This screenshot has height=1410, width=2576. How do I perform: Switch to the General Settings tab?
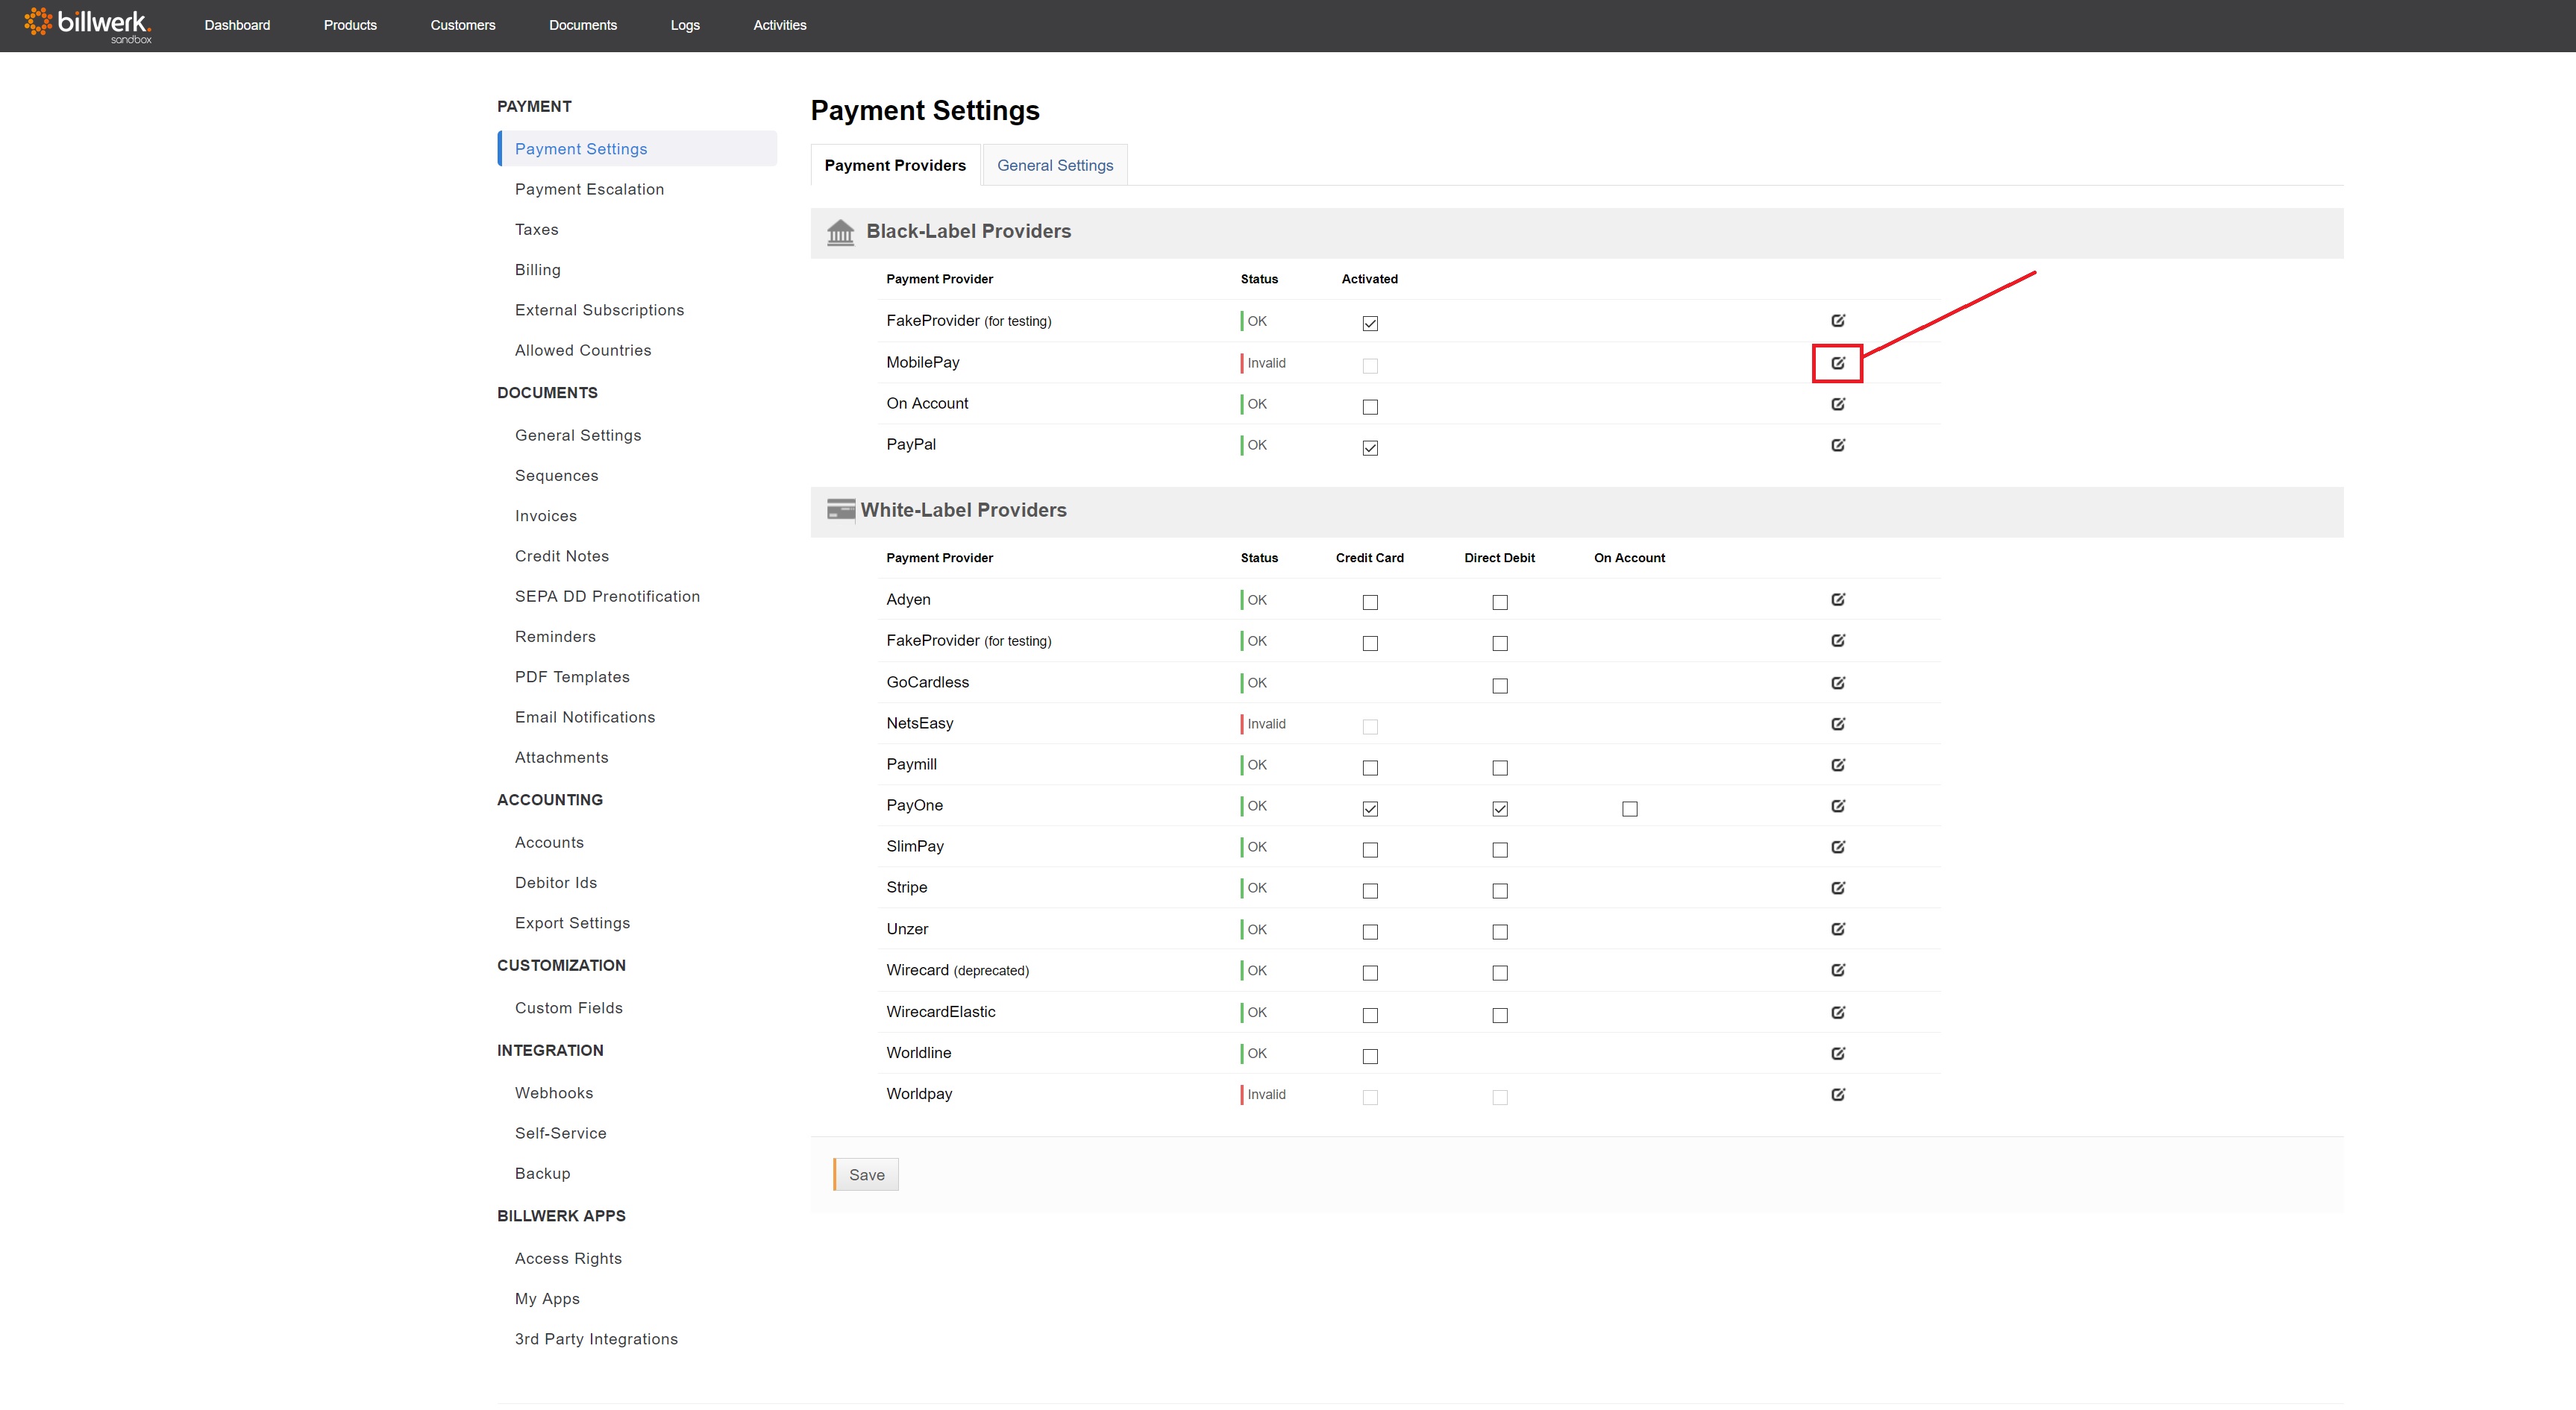pyautogui.click(x=1055, y=165)
